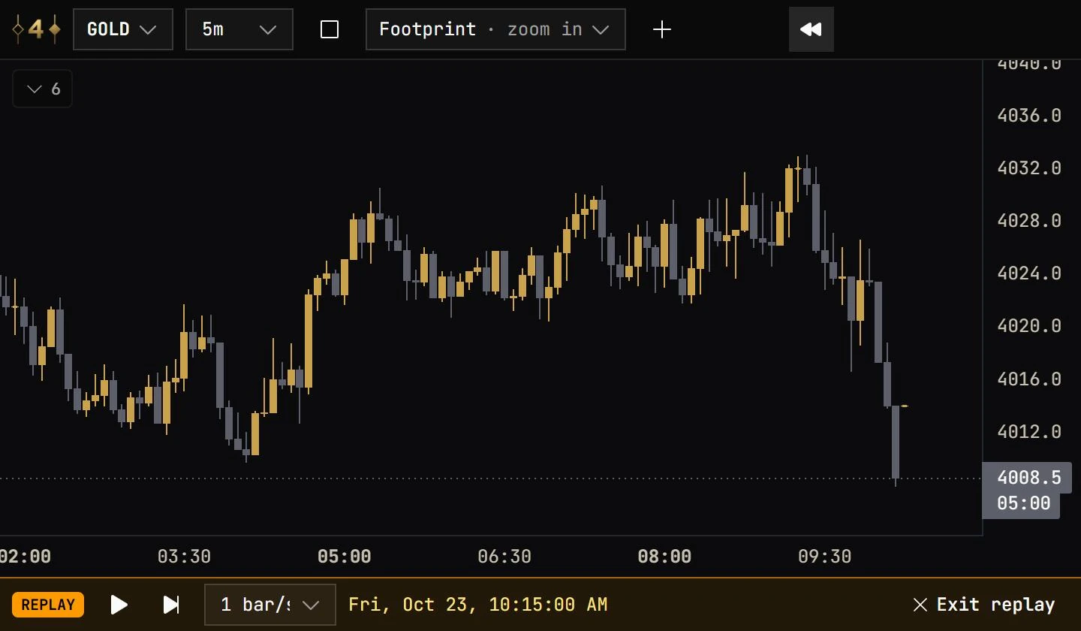Expand the collapsed indicators panel showing 6
Screen dimensions: 1081x631
(x=43, y=89)
